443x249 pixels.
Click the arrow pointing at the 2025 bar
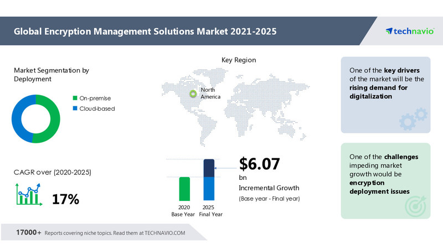click(x=224, y=165)
